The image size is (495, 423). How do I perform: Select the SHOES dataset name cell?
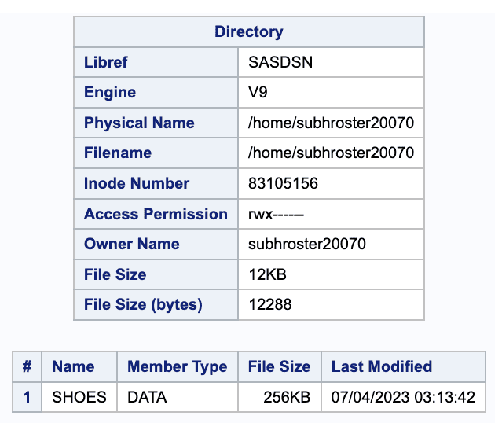(79, 397)
